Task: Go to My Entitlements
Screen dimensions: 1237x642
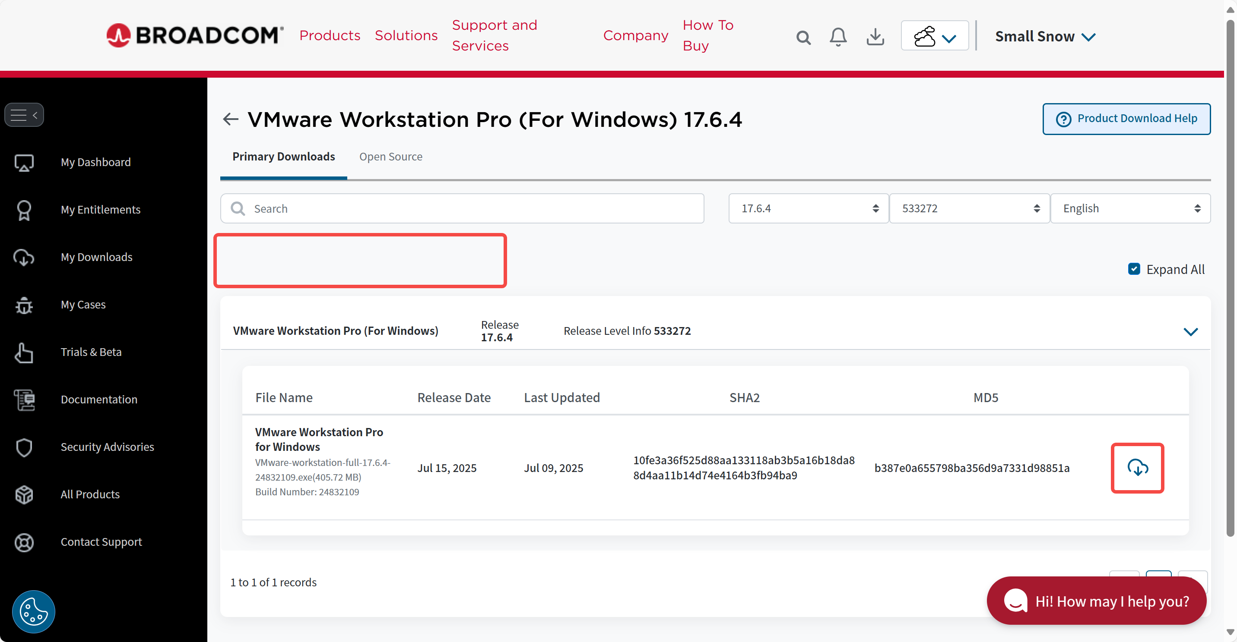Action: click(100, 210)
